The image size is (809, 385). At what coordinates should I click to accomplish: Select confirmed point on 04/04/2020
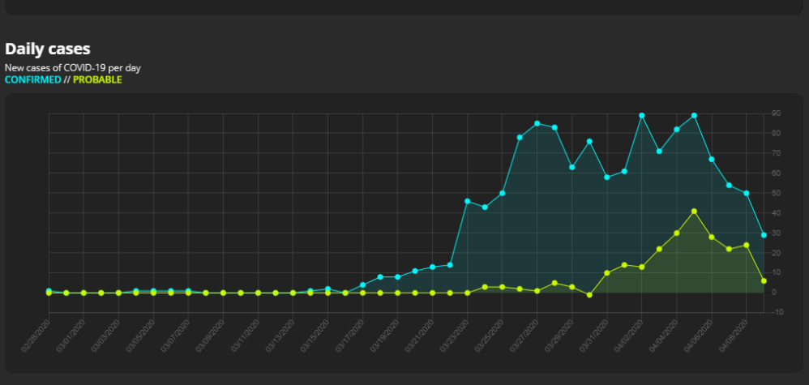click(677, 129)
